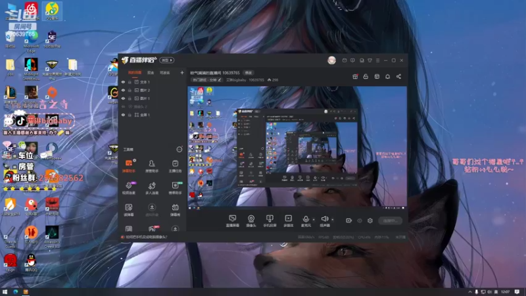Expand the microphone options arrow
The image size is (526, 296).
point(314,220)
